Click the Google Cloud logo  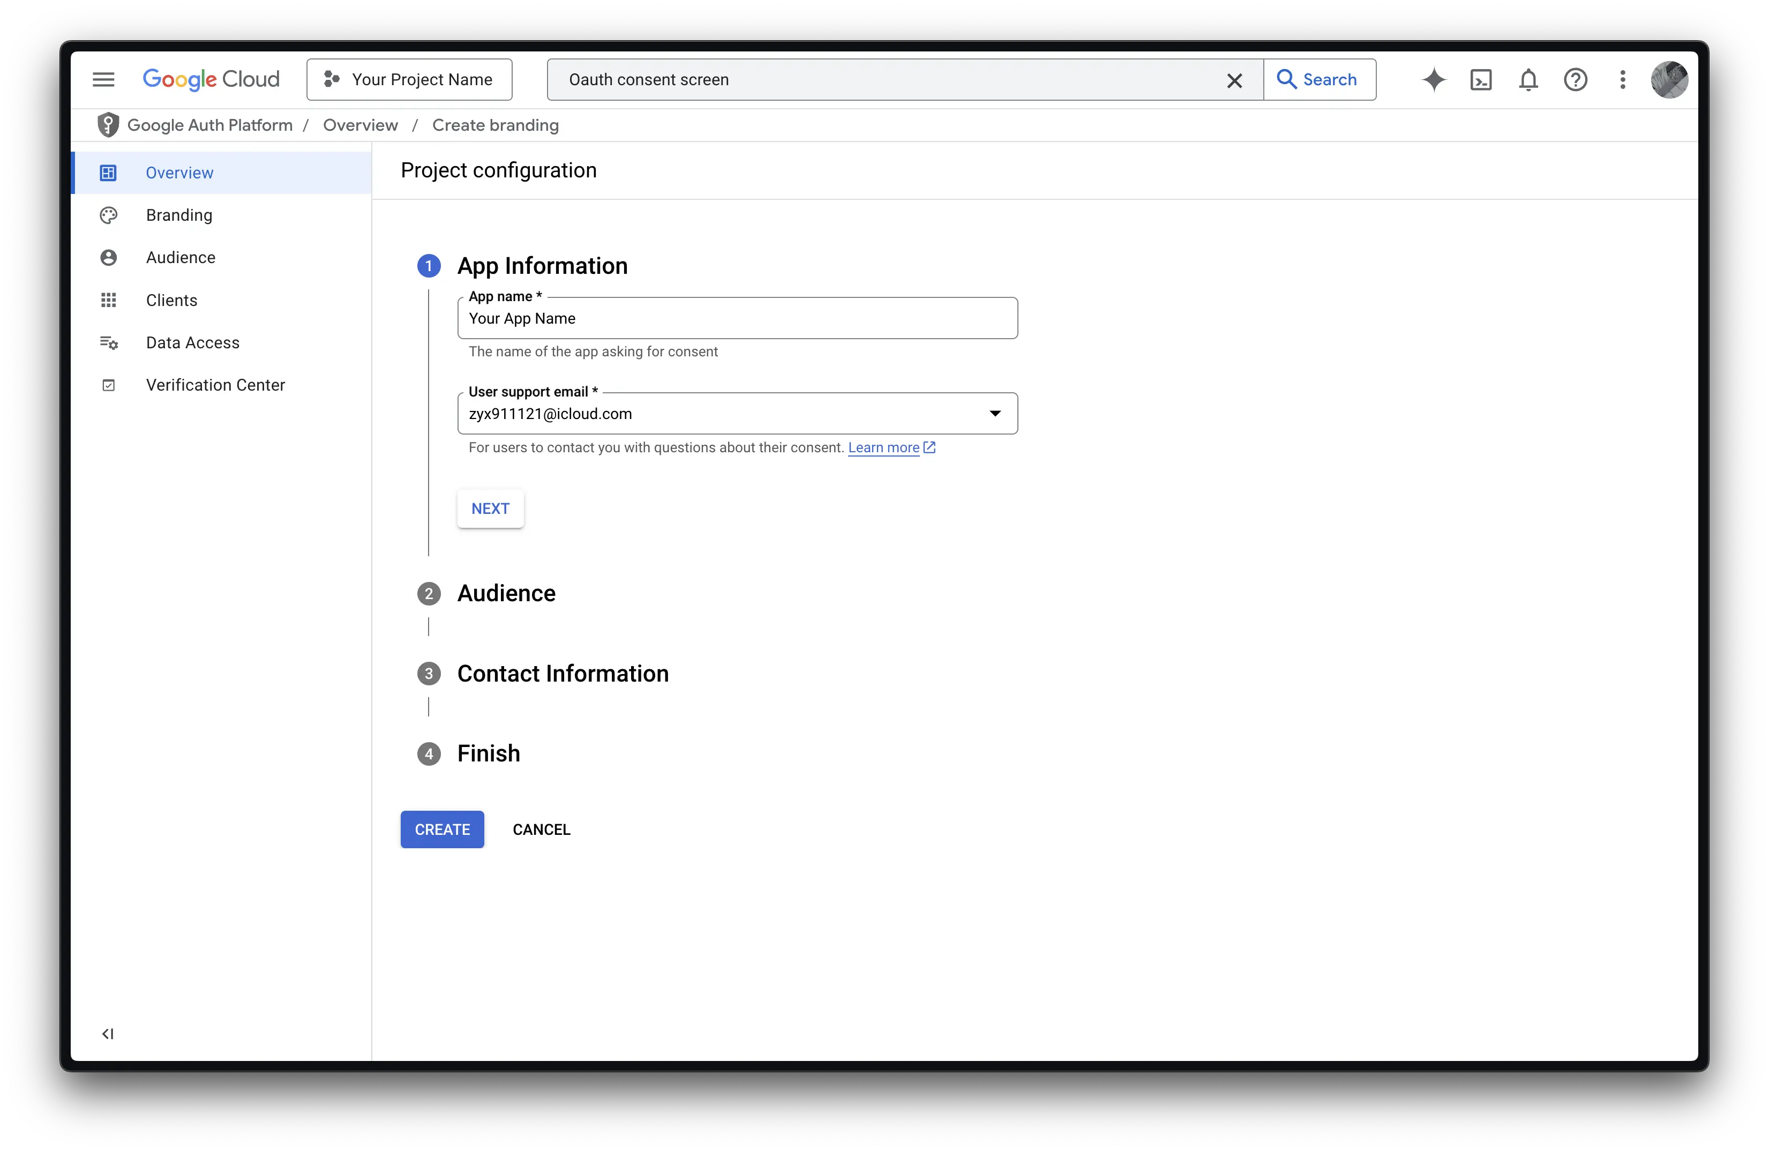coord(211,79)
